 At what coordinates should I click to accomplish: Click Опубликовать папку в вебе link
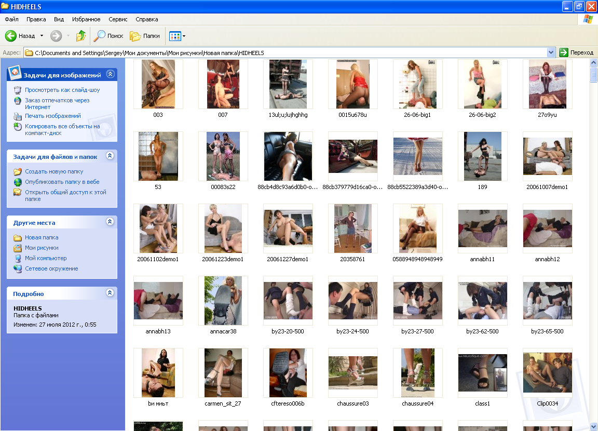click(x=62, y=182)
